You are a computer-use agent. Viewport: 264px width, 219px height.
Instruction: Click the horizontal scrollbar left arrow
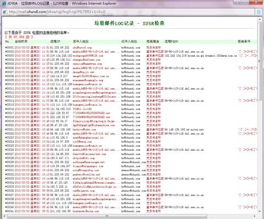pyautogui.click(x=4, y=216)
